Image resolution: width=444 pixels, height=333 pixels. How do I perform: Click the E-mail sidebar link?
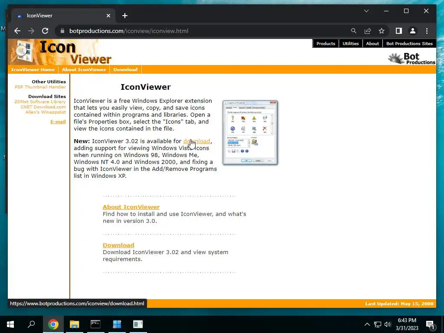tap(58, 121)
